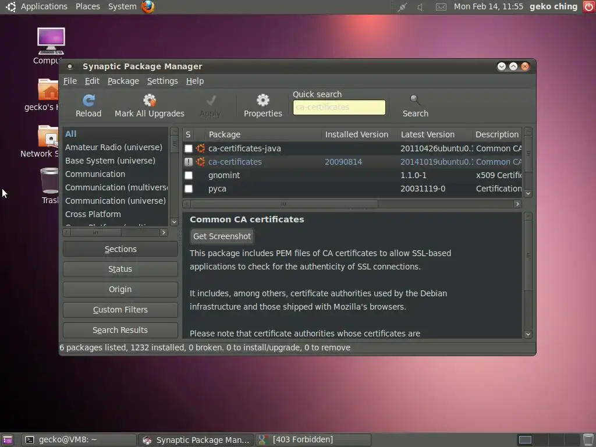Toggle status checkbox for gnomint
The height and width of the screenshot is (447, 596).
[188, 175]
